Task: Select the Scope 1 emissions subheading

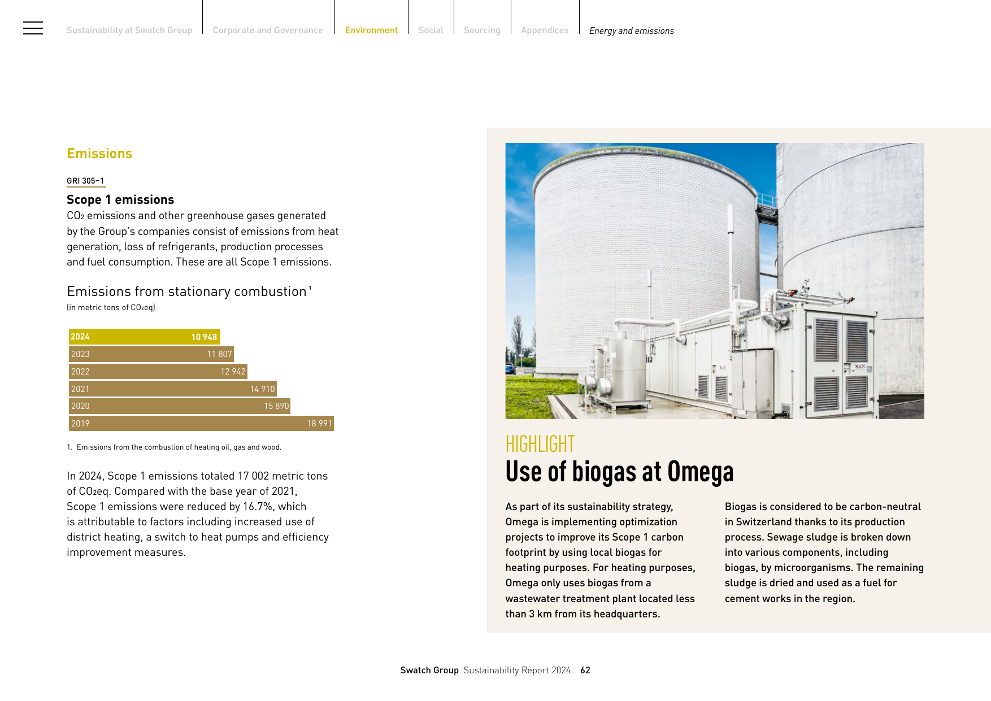Action: 120,199
